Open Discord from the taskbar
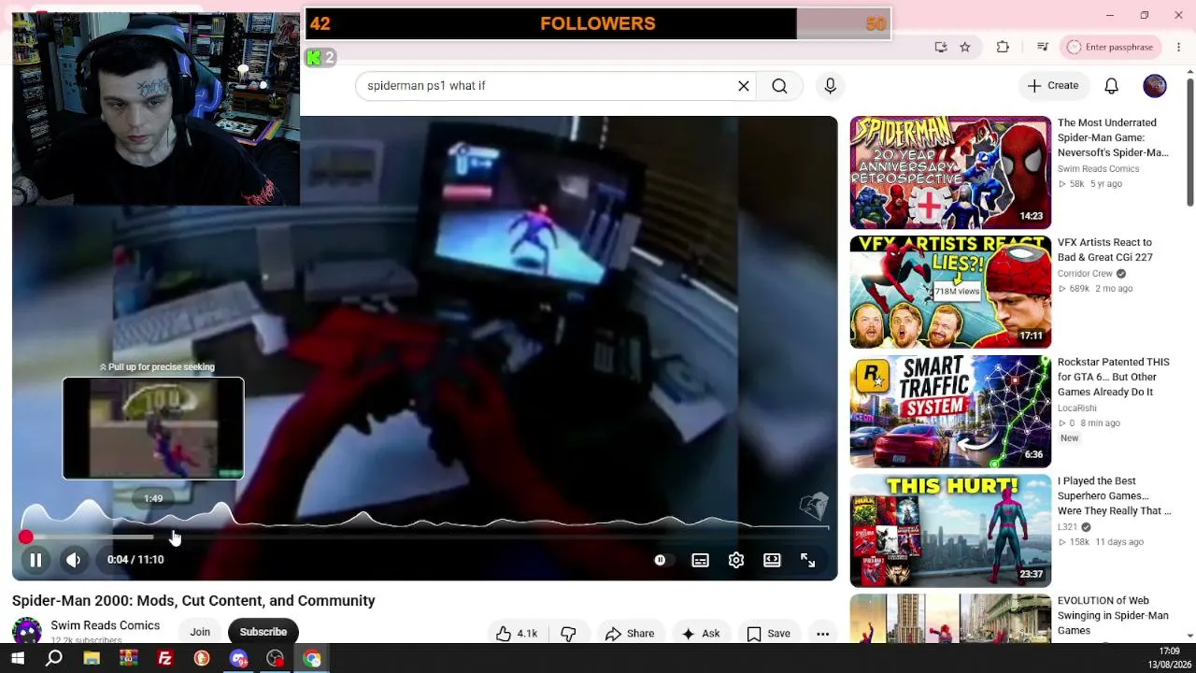The width and height of the screenshot is (1196, 673). (x=238, y=659)
